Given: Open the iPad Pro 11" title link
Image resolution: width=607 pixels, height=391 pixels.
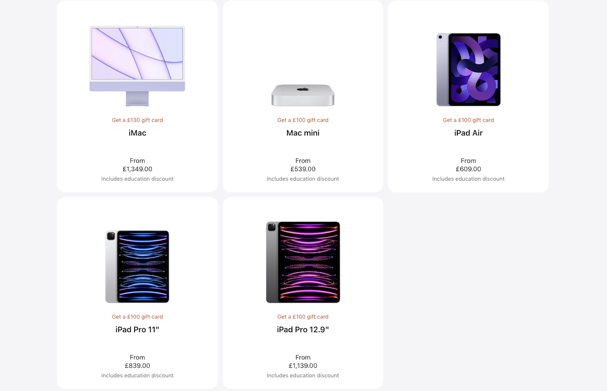Looking at the screenshot, I should click(137, 330).
